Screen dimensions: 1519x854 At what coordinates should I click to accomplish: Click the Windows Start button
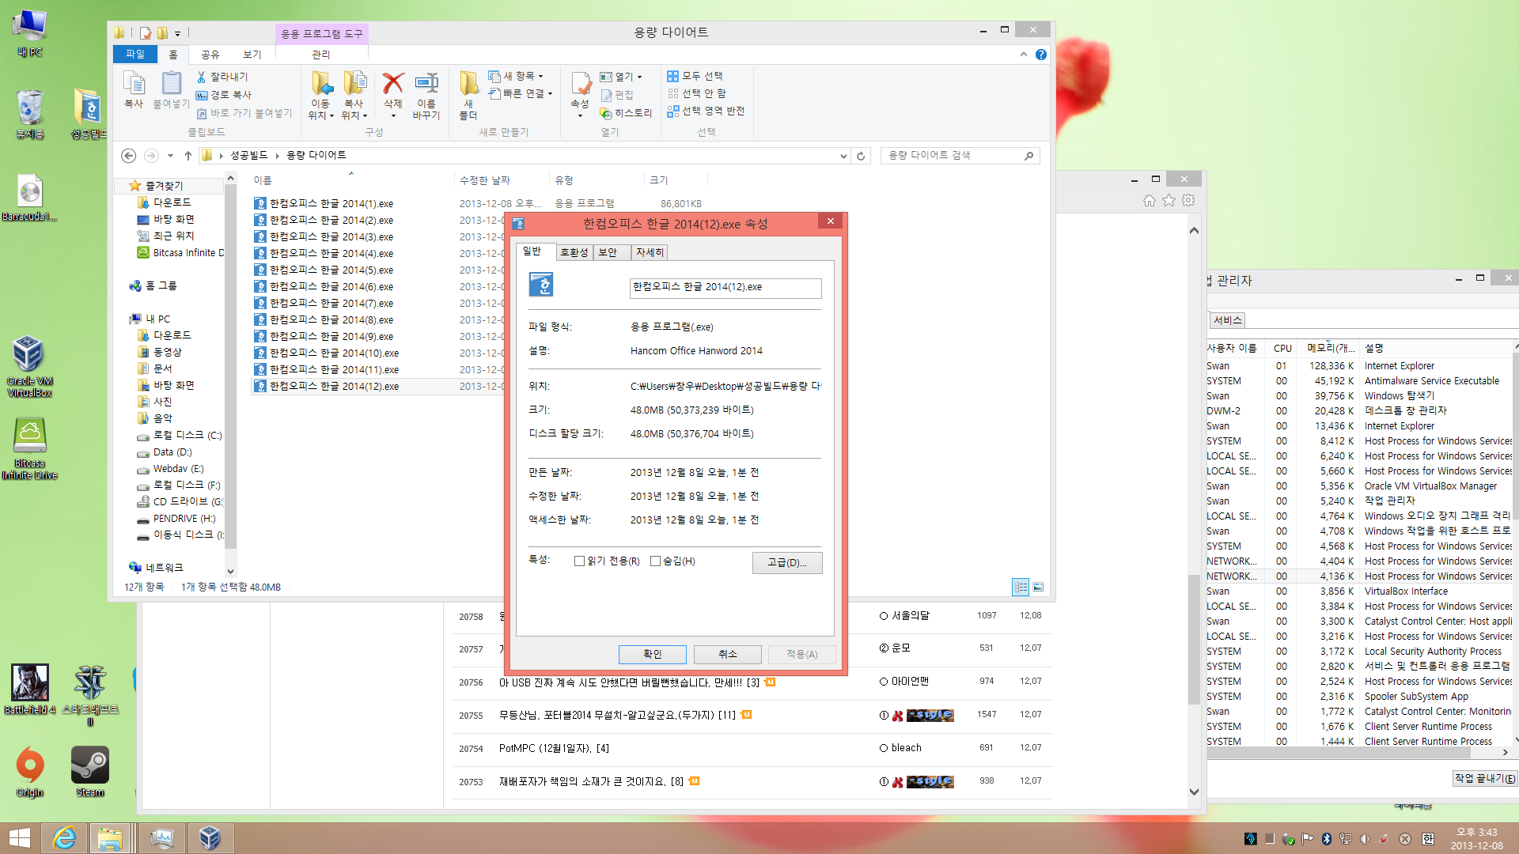coord(19,837)
